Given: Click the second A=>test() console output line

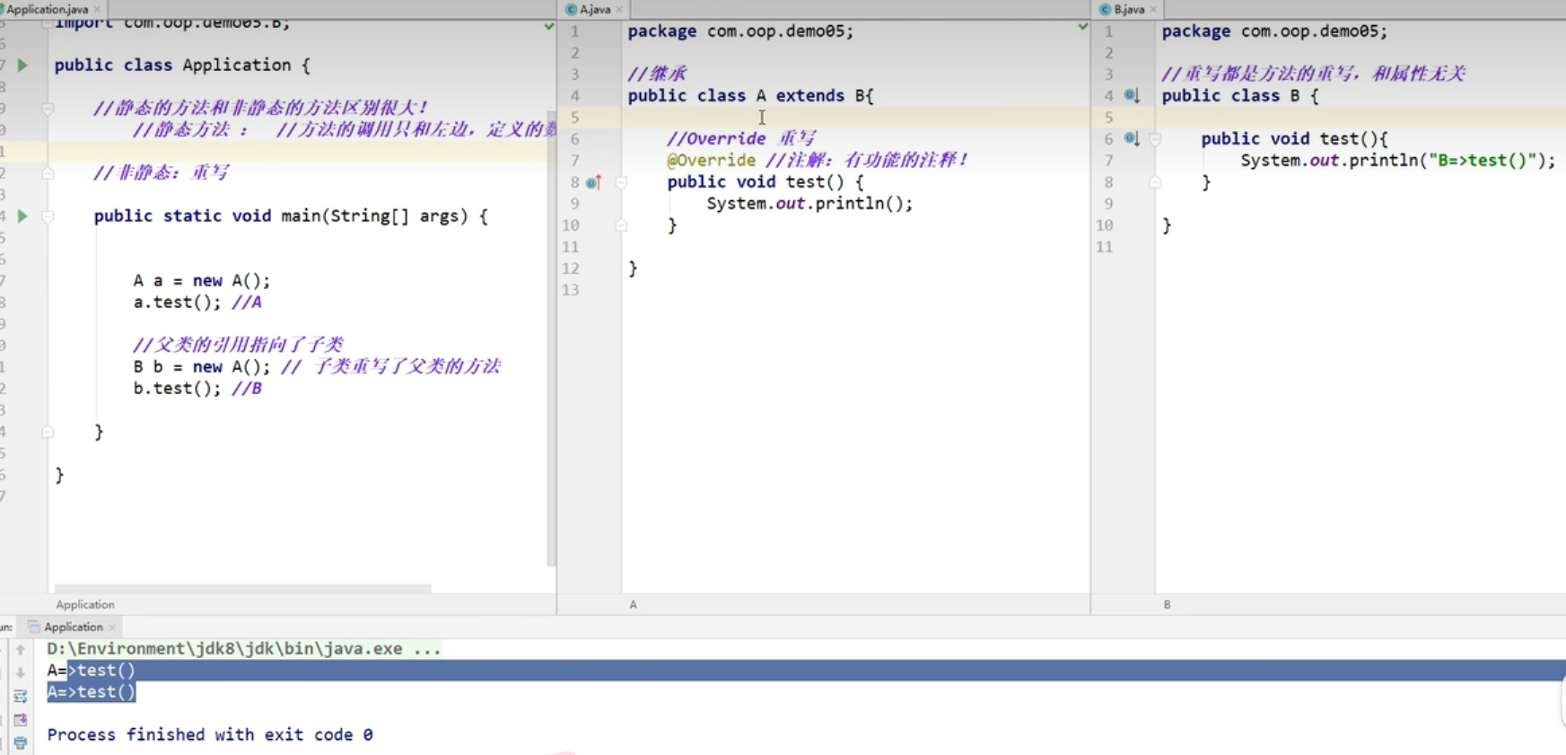Looking at the screenshot, I should click(91, 691).
